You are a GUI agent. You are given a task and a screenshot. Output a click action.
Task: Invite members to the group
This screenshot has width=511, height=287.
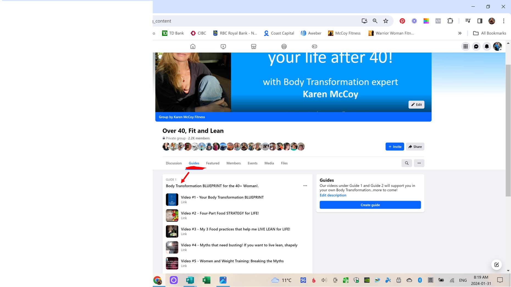(x=395, y=147)
